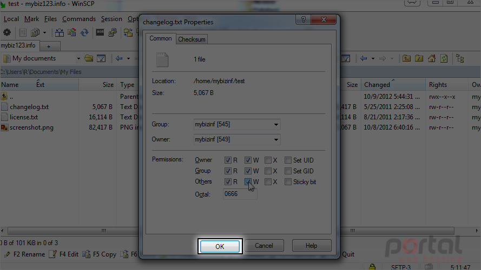Open the terminal console icon in toolbar
481x270 pixels.
pos(100,32)
